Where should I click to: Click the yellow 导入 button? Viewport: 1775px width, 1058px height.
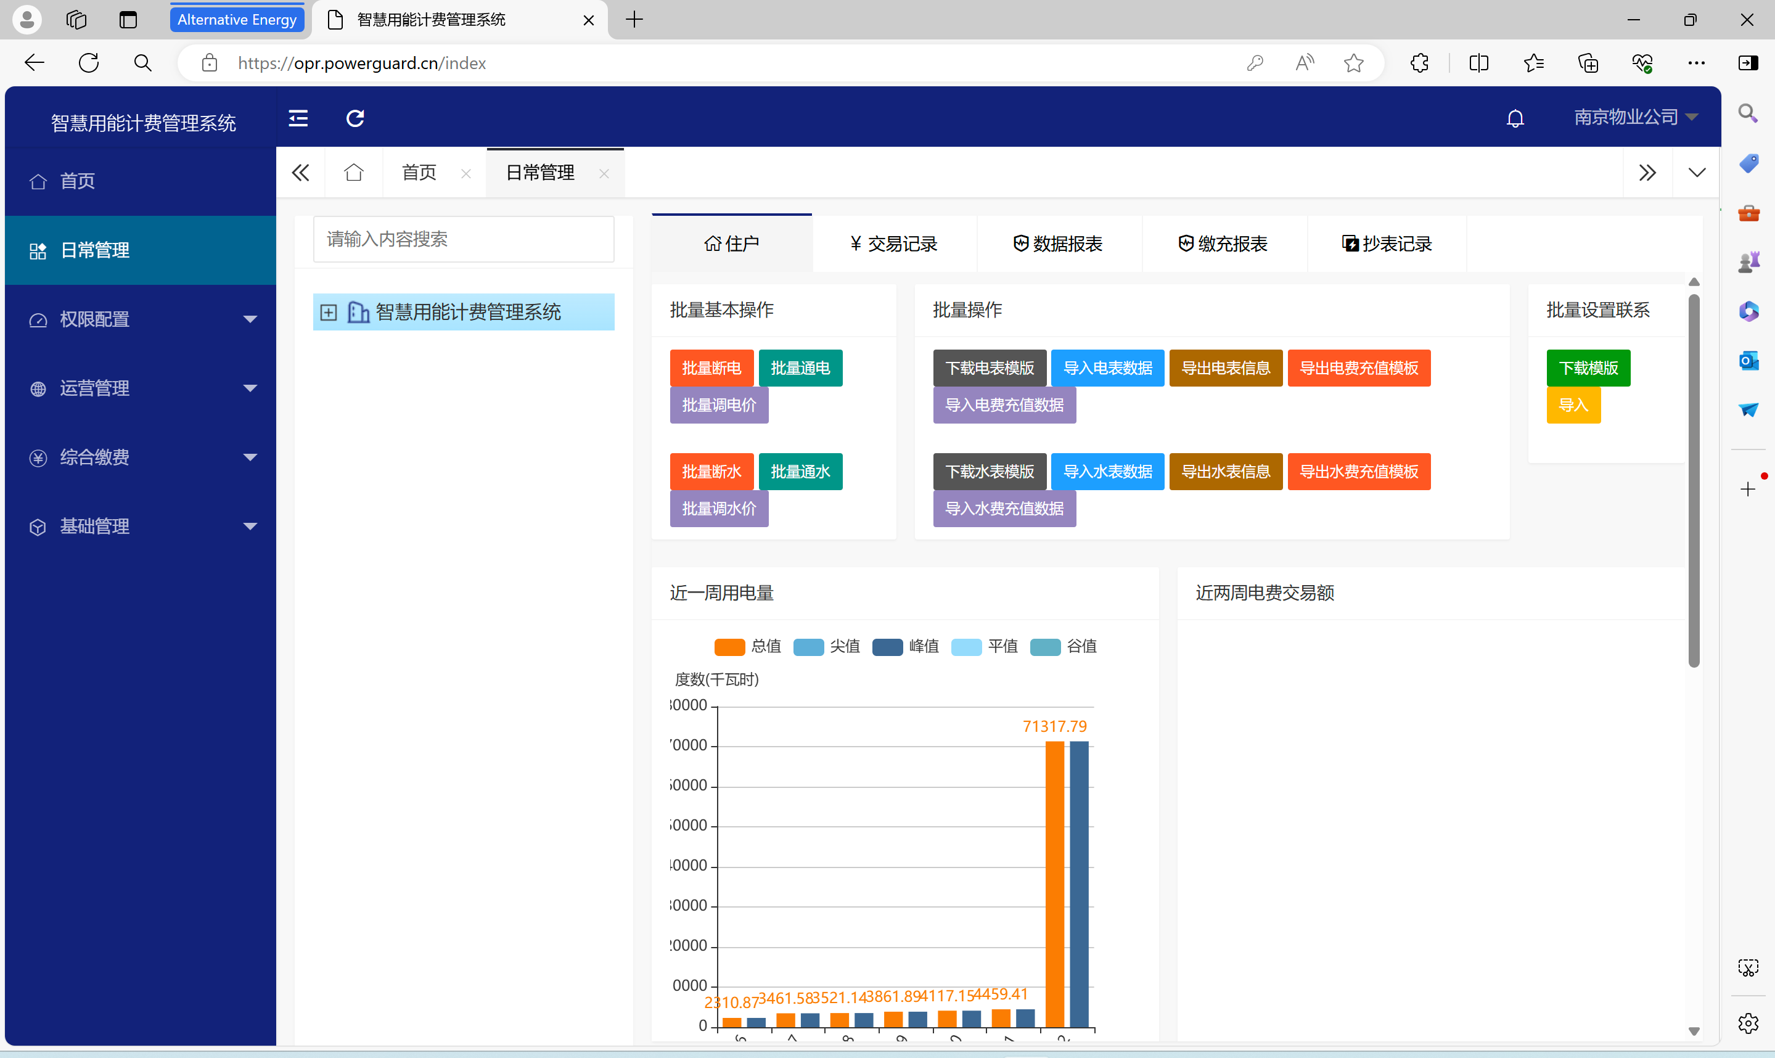tap(1574, 405)
